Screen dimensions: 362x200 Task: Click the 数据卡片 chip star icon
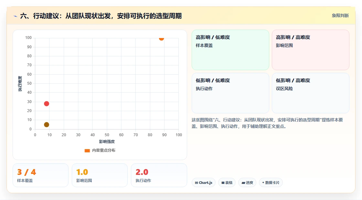click(x=263, y=183)
